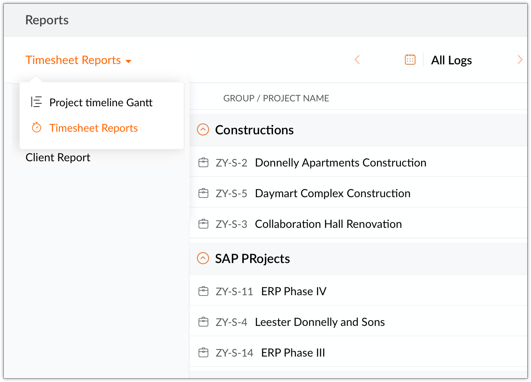This screenshot has height=382, width=531.
Task: Collapse the Constructions group
Action: 203,130
